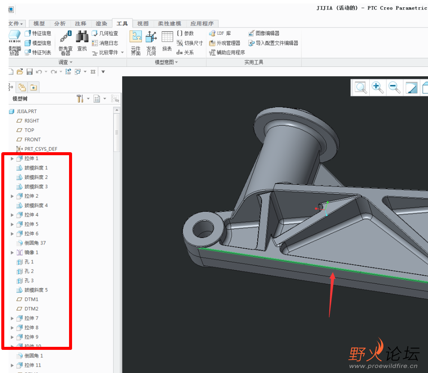Expand the 拉伸 1 feature node
Viewport: 428px width, 373px height.
[12, 159]
